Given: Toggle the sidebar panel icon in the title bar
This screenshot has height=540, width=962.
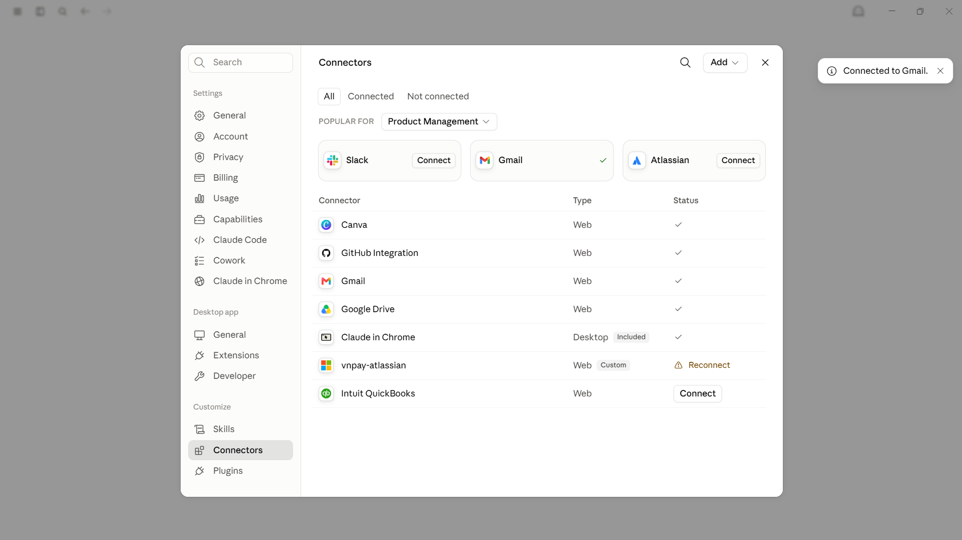Looking at the screenshot, I should 40,11.
